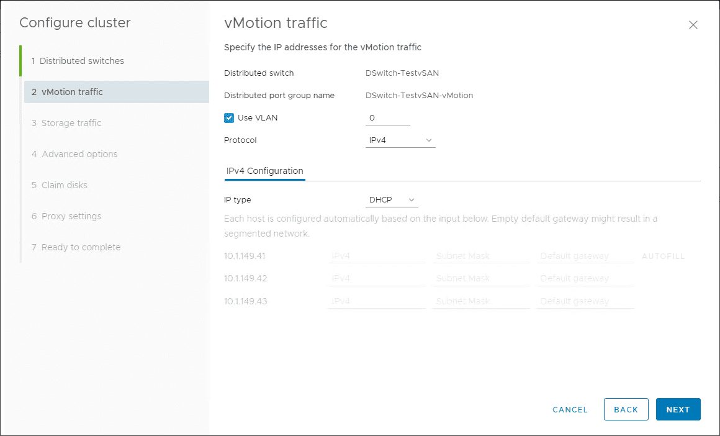Viewport: 720px width, 436px height.
Task: Click the VLAN ID input field
Action: (387, 118)
